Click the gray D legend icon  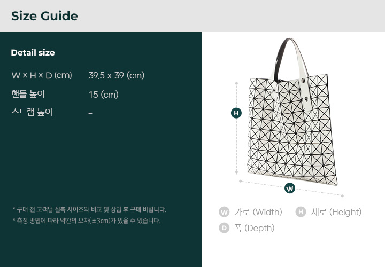[224, 228]
